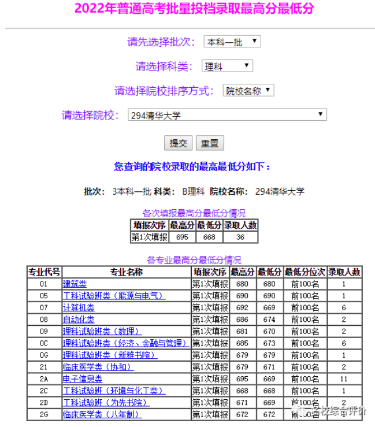Select major code 2C cell
The image size is (375, 427).
(44, 391)
